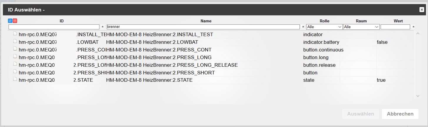Click the blue refresh tree icon
428x127 pixels.
10,21
